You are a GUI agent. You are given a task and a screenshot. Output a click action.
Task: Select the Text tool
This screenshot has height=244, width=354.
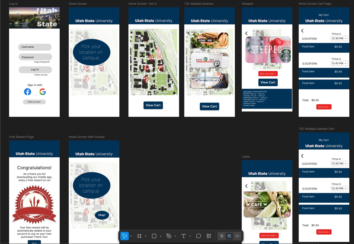point(184,236)
